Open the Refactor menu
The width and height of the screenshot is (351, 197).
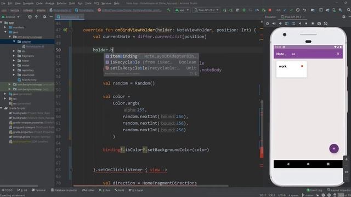click(x=61, y=3)
